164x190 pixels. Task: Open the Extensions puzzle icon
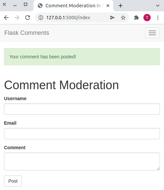[x=136, y=18]
